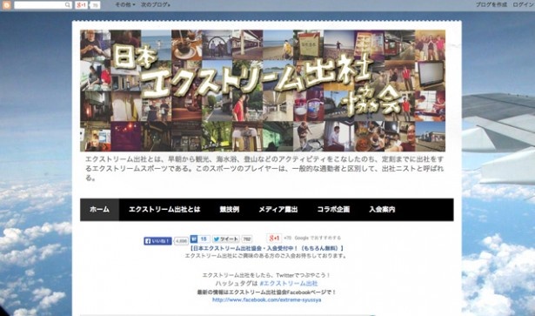The height and width of the screenshot is (316, 535).
Task: Click the 日本エクストリーム出社協会 header banner
Action: click(263, 91)
